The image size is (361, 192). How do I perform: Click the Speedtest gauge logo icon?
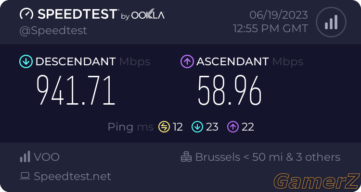click(x=26, y=14)
